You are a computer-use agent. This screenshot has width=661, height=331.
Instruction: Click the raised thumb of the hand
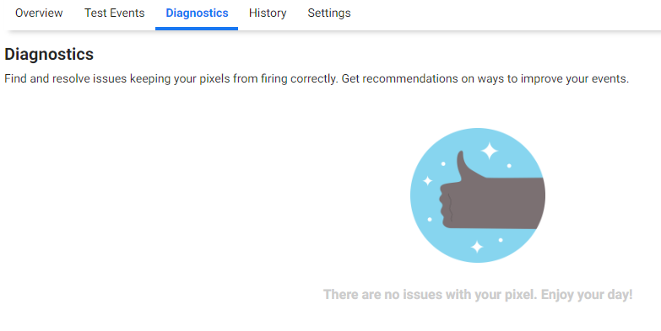coord(463,166)
